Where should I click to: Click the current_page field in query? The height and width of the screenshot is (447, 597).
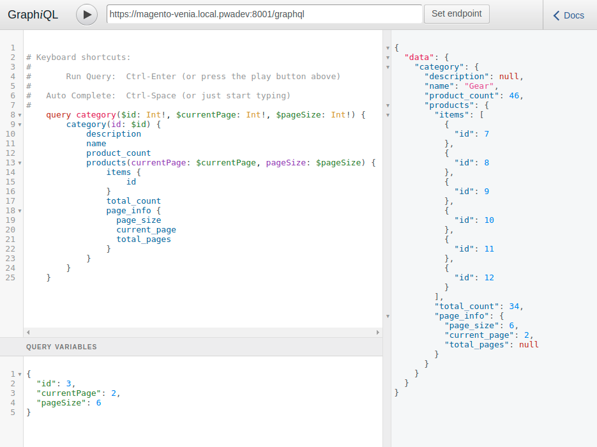pos(146,230)
